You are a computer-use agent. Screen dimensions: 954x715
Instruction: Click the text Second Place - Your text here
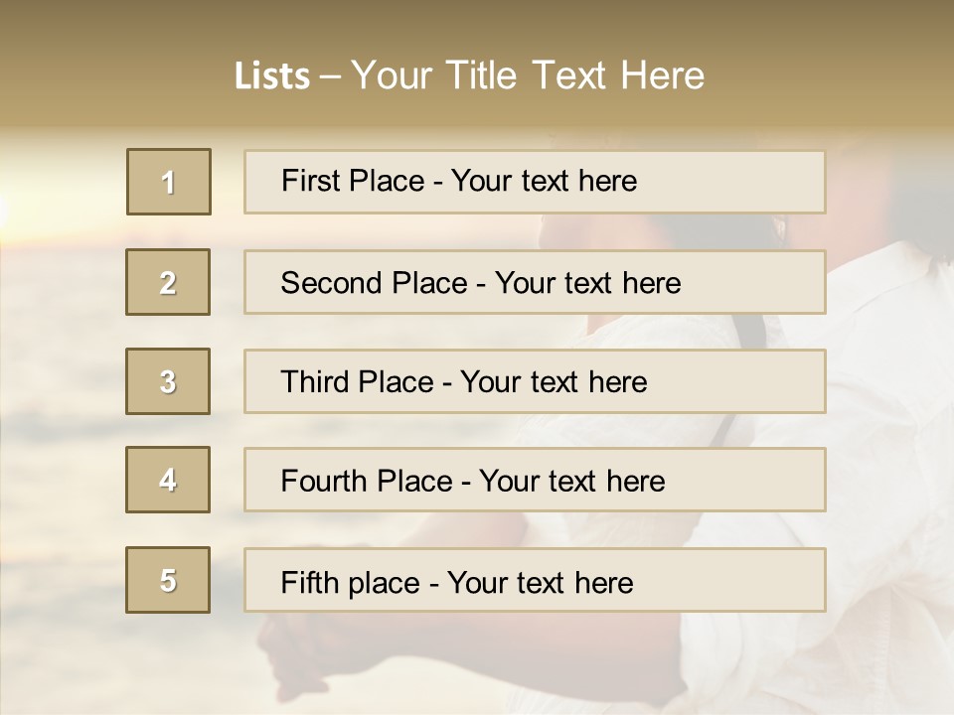pyautogui.click(x=481, y=283)
